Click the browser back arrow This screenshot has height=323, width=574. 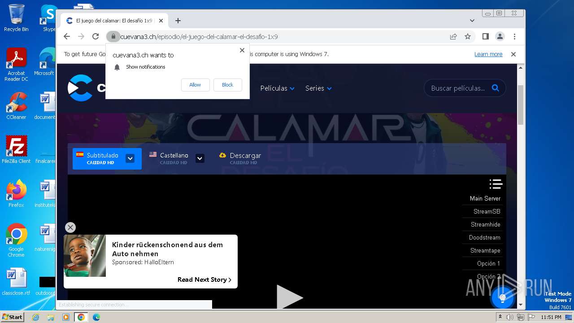click(67, 36)
